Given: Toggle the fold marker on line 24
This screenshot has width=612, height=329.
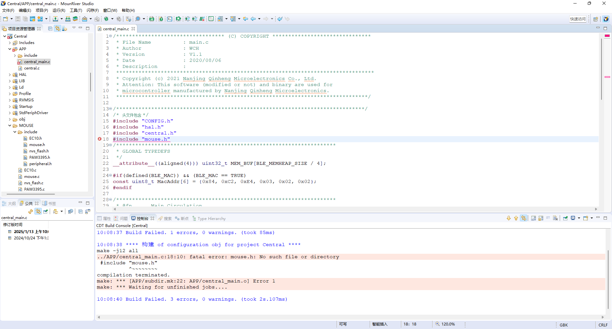Looking at the screenshot, I should [x=111, y=175].
